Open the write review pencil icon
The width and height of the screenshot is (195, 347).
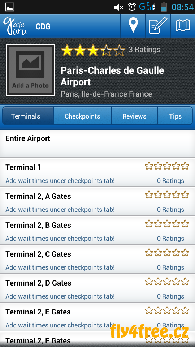pos(158,26)
